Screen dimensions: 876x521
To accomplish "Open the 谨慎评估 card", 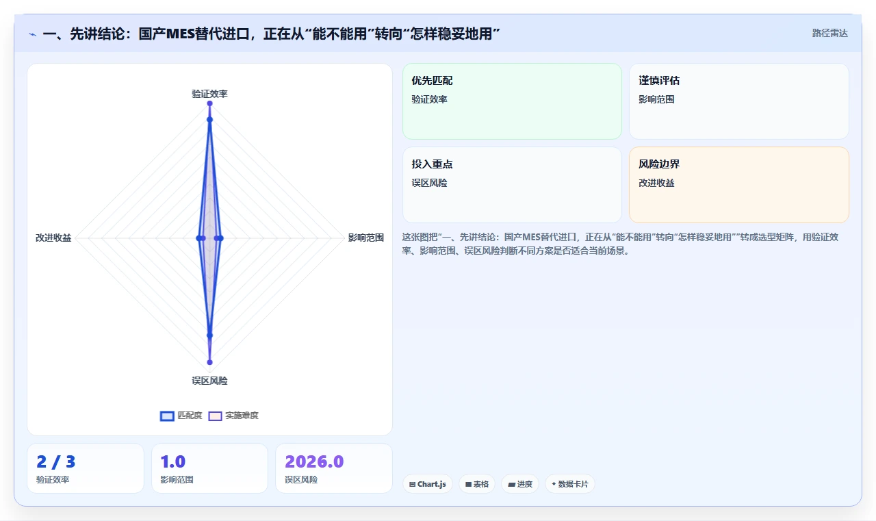I will (739, 101).
